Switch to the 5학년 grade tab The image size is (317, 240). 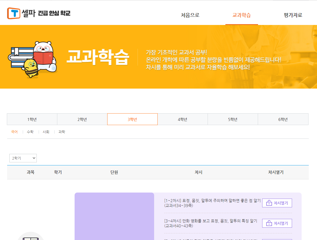point(233,119)
